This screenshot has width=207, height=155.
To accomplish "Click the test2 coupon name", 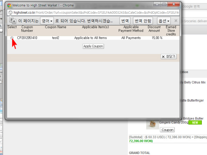I will coord(56,38).
